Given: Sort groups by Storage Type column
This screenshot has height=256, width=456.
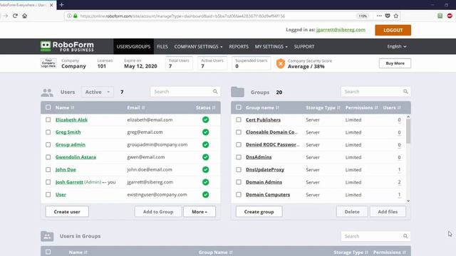Looking at the screenshot, I should point(323,107).
